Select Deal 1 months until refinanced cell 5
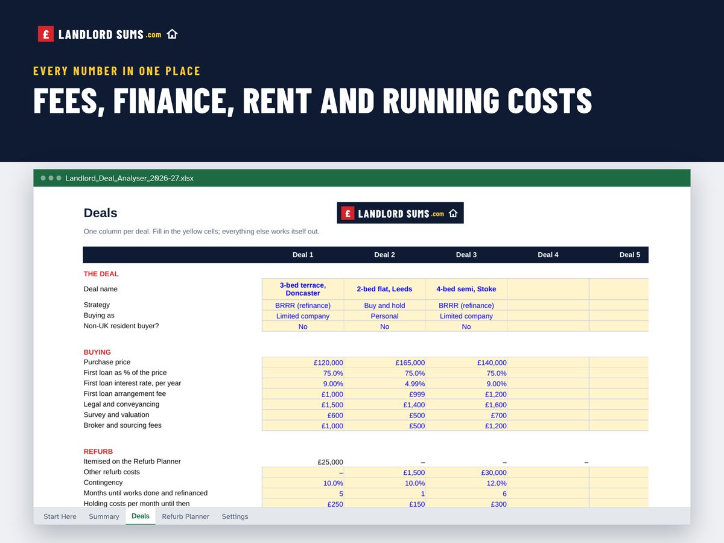Screen dimensions: 724x543 point(303,494)
